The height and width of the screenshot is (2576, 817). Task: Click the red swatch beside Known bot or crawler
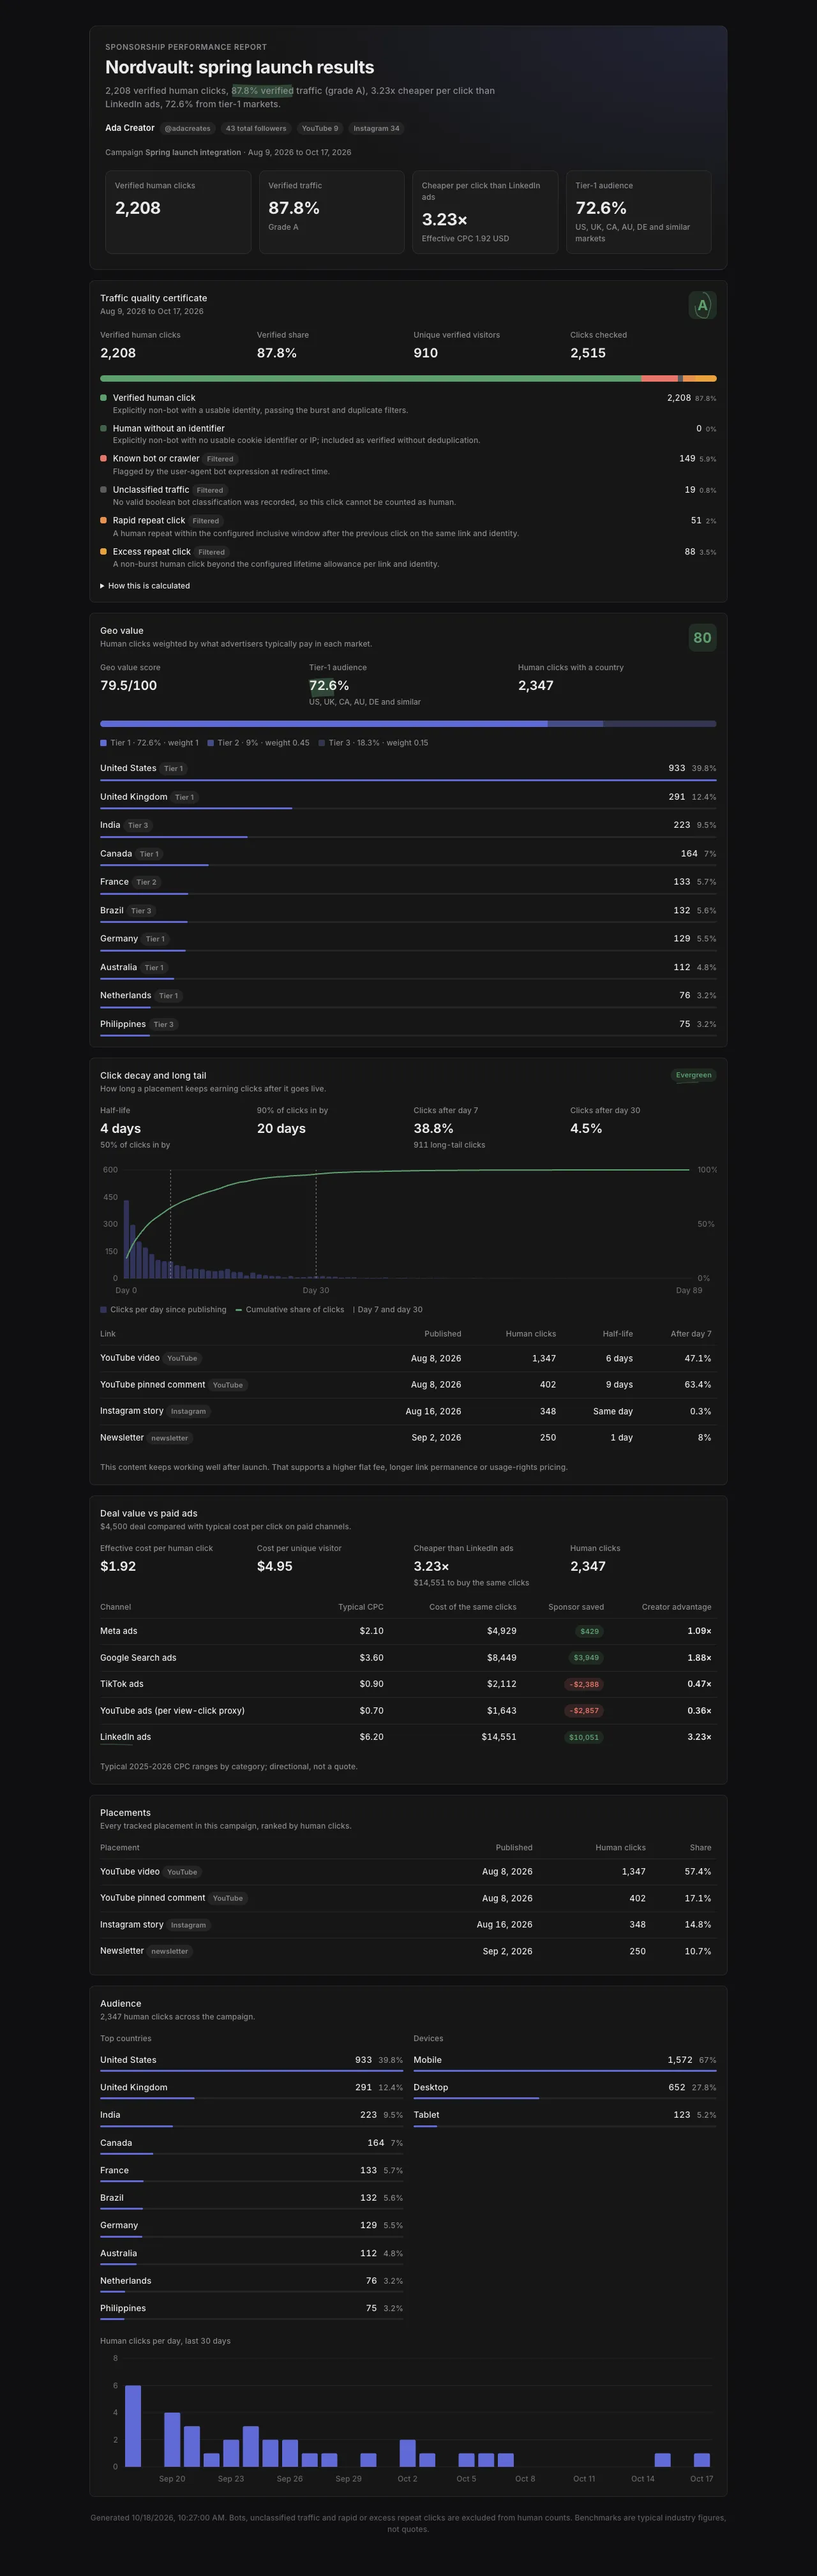[x=103, y=459]
